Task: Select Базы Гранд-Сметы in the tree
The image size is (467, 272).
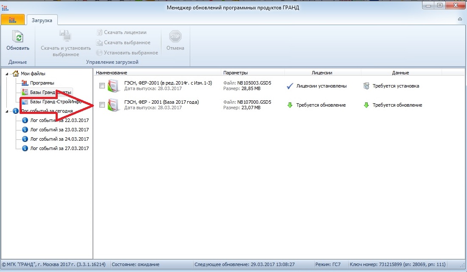Action: (51, 92)
